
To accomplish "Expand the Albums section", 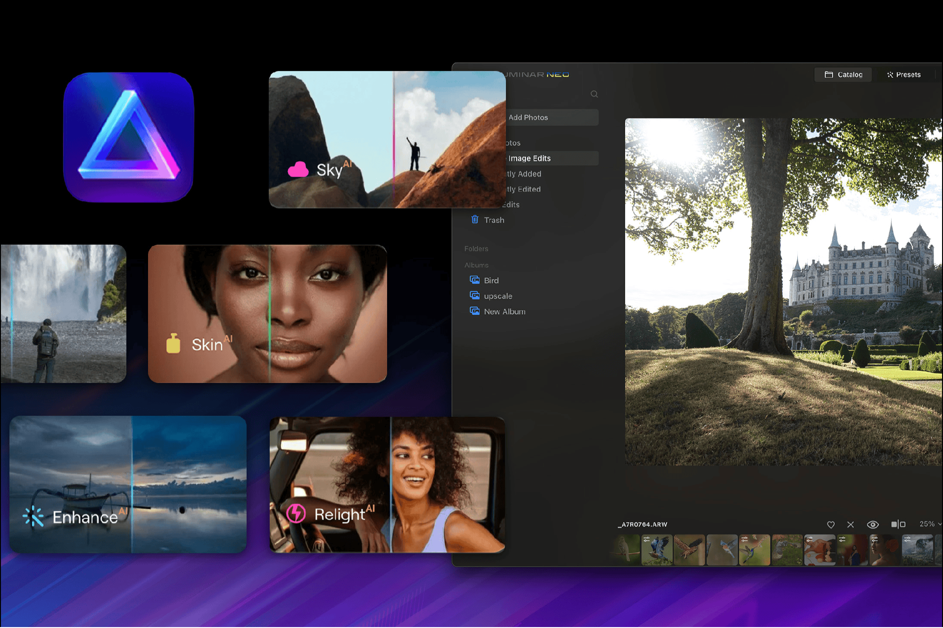I will 476,265.
